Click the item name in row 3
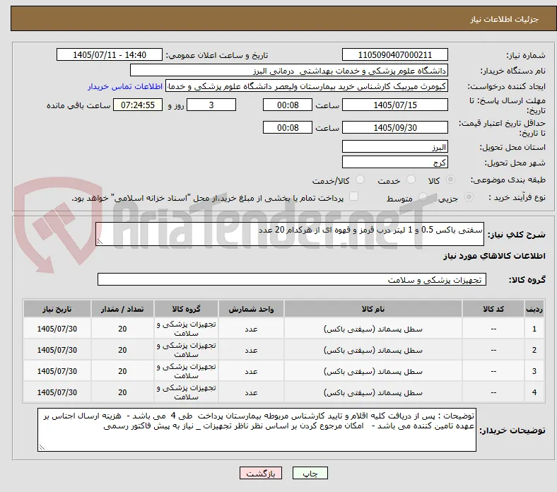 point(373,372)
